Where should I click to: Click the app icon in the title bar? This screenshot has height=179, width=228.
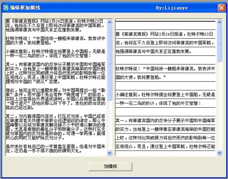(x=5, y=8)
